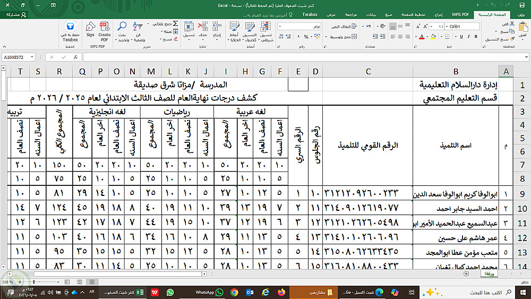Open the Terabox ribbon tab
The height and width of the screenshot is (299, 531).
(x=310, y=14)
